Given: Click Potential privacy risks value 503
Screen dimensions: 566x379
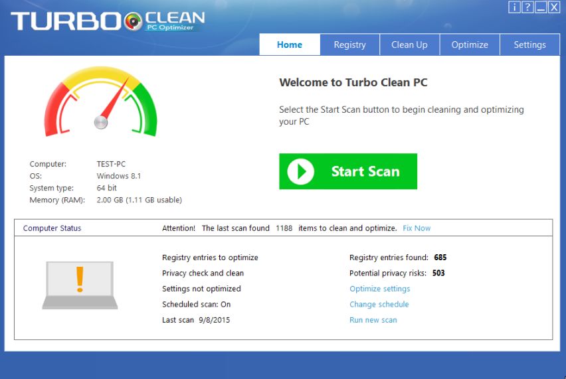Looking at the screenshot, I should point(438,273).
